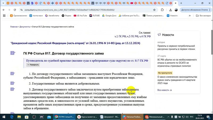Switch to Наталья Рыбки Telegram window
Image resolution: width=213 pixels, height=120 pixels.
132,117
